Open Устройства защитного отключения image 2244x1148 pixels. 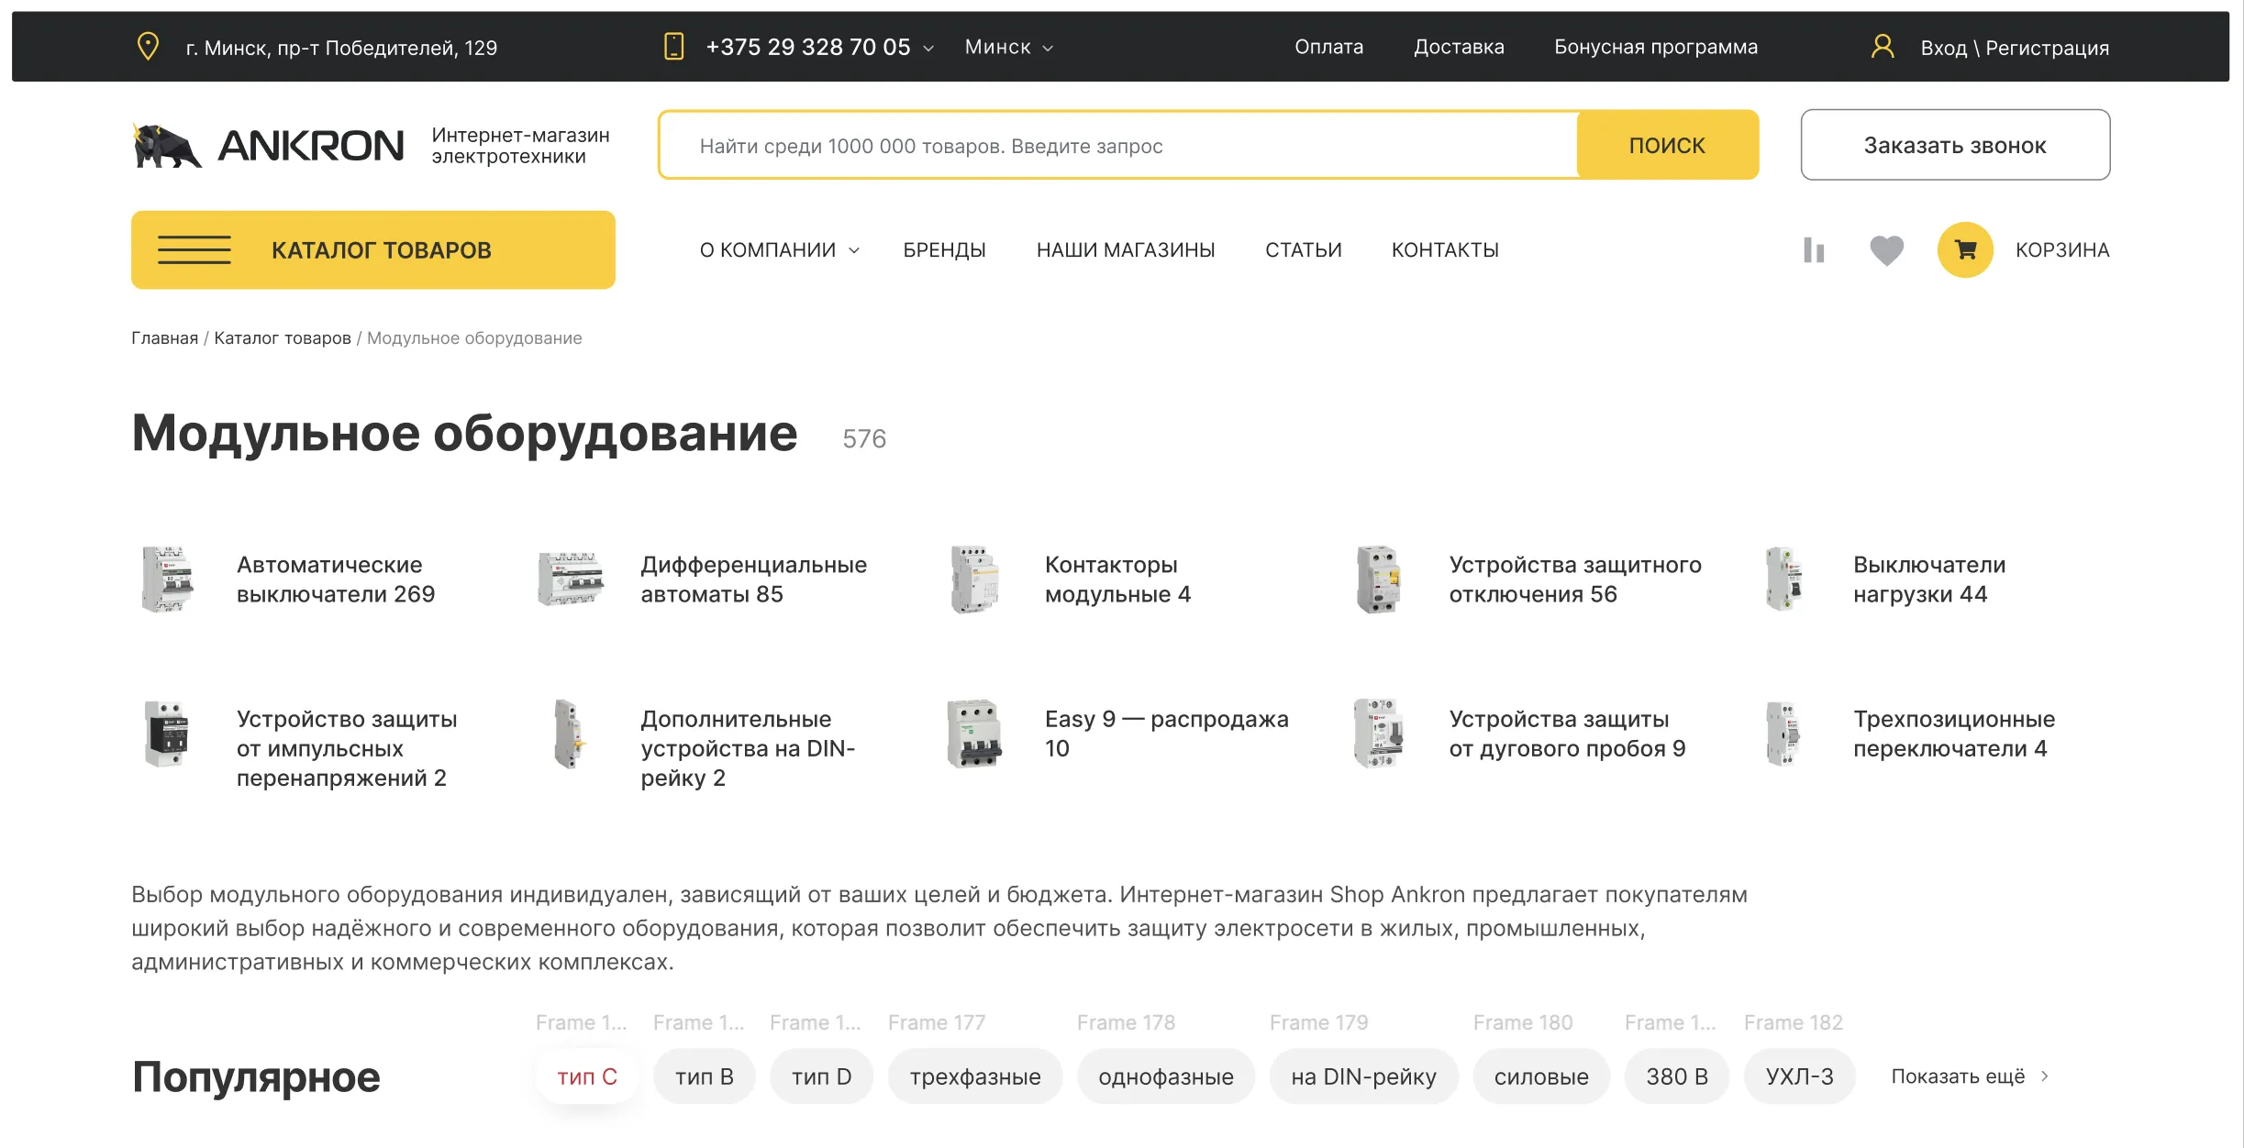pos(1379,580)
